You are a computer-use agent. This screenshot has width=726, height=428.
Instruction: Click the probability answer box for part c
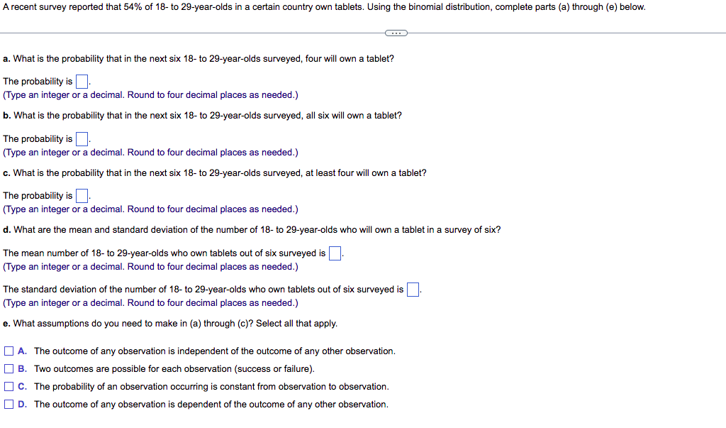[x=82, y=195]
